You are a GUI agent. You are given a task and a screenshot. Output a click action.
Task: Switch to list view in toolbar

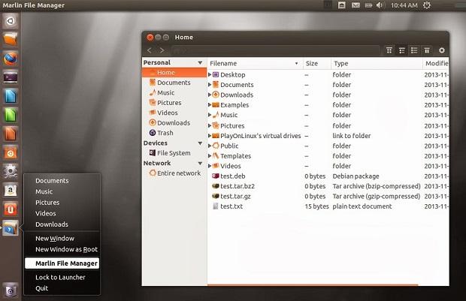pos(402,50)
